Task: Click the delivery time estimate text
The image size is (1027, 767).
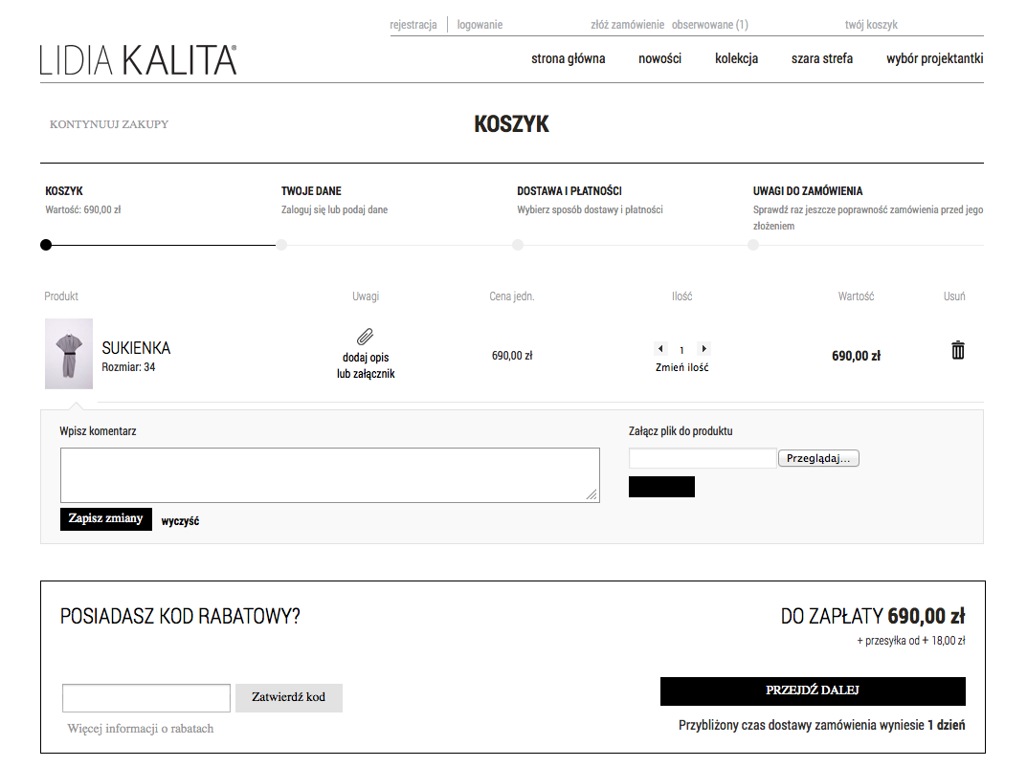Action: point(821,725)
